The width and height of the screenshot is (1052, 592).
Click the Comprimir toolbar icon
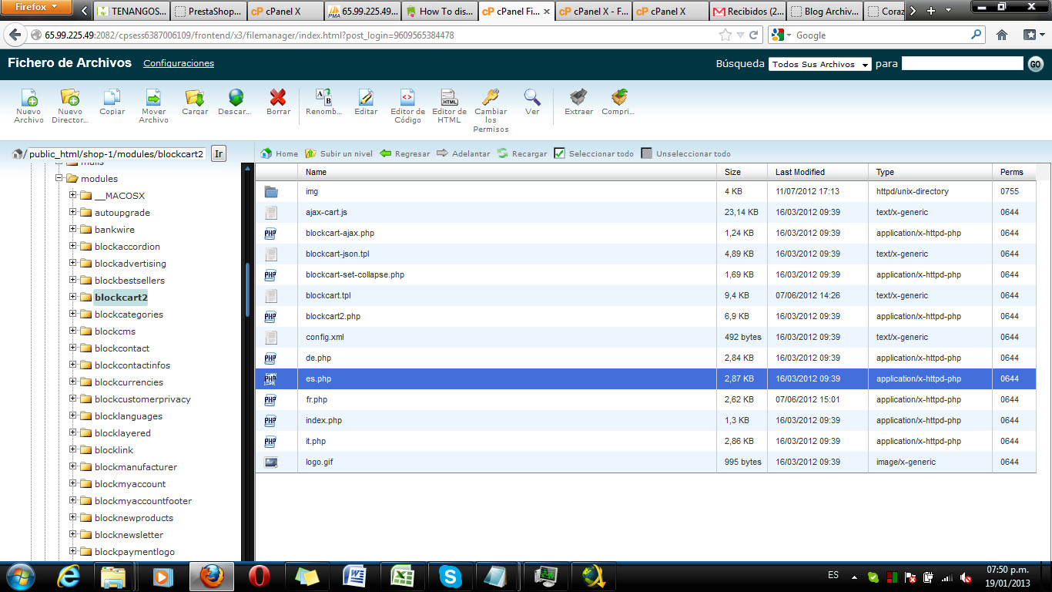(x=618, y=98)
